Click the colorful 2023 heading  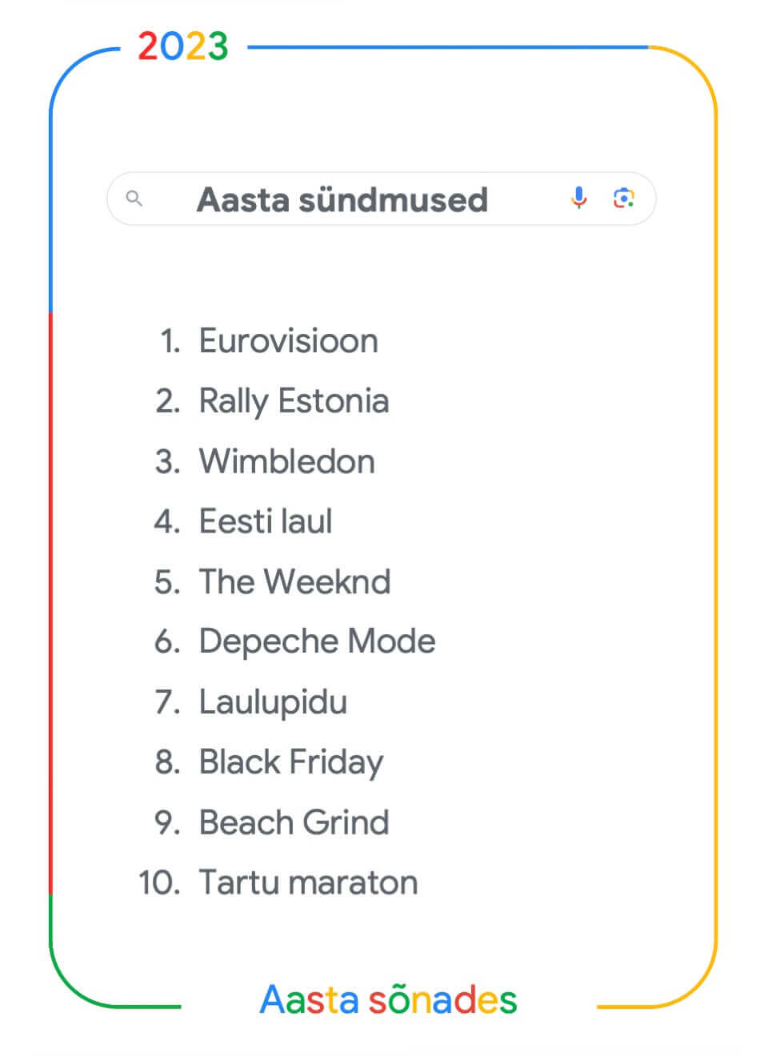183,46
